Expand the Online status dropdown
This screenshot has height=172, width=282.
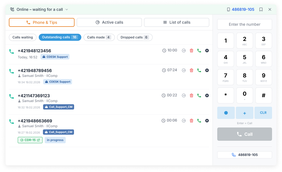click(39, 9)
